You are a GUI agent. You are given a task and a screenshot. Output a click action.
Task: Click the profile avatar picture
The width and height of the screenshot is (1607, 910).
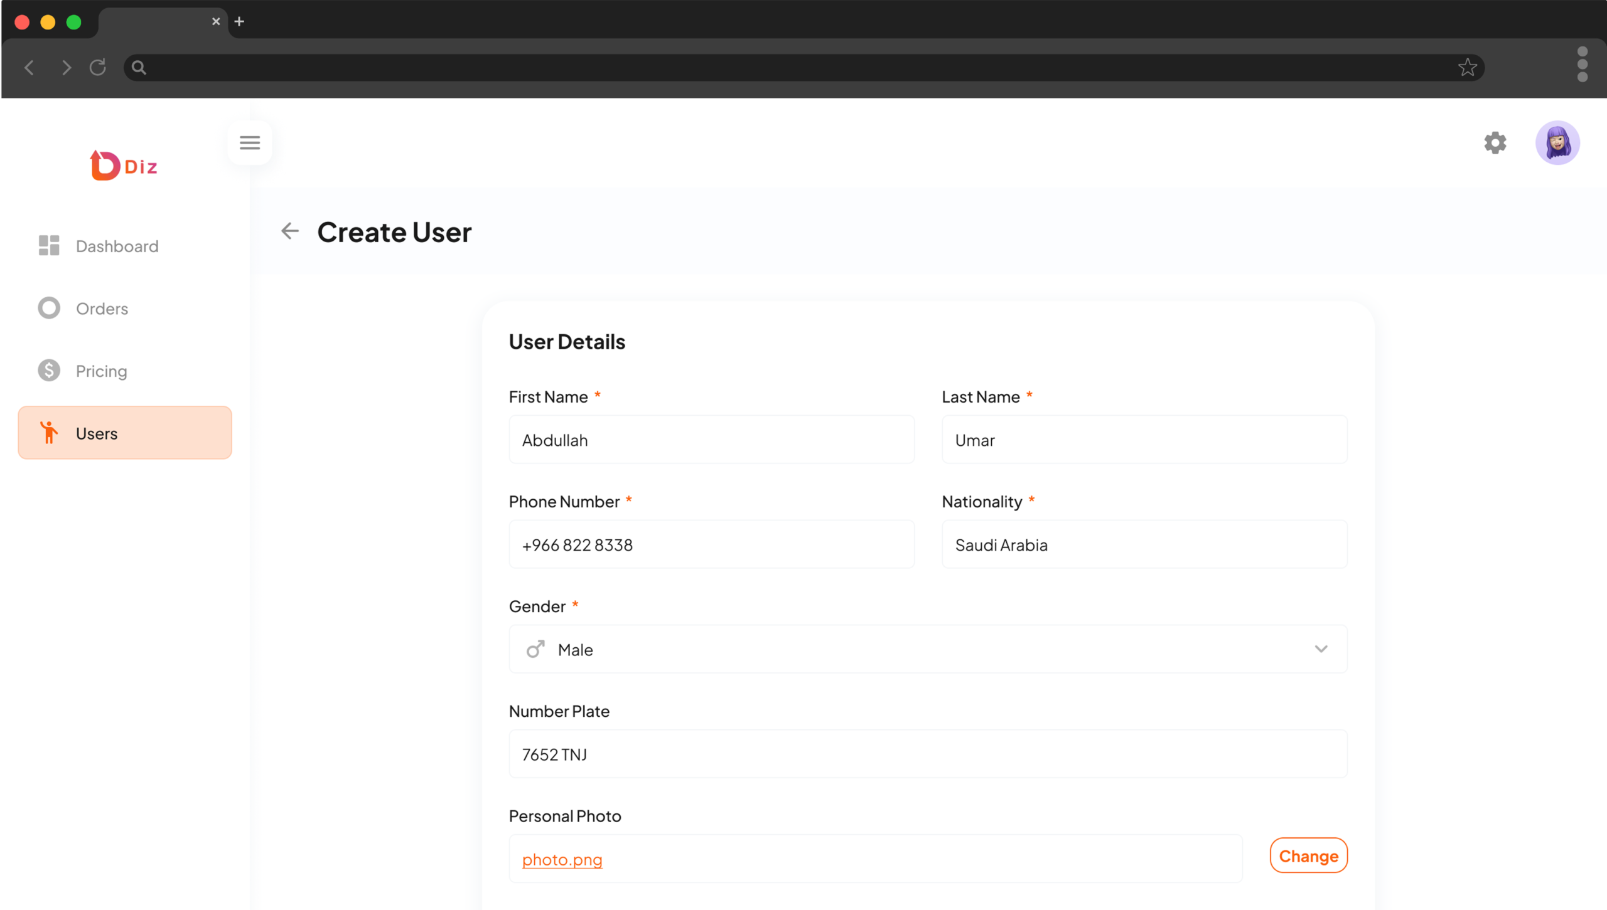point(1558,143)
